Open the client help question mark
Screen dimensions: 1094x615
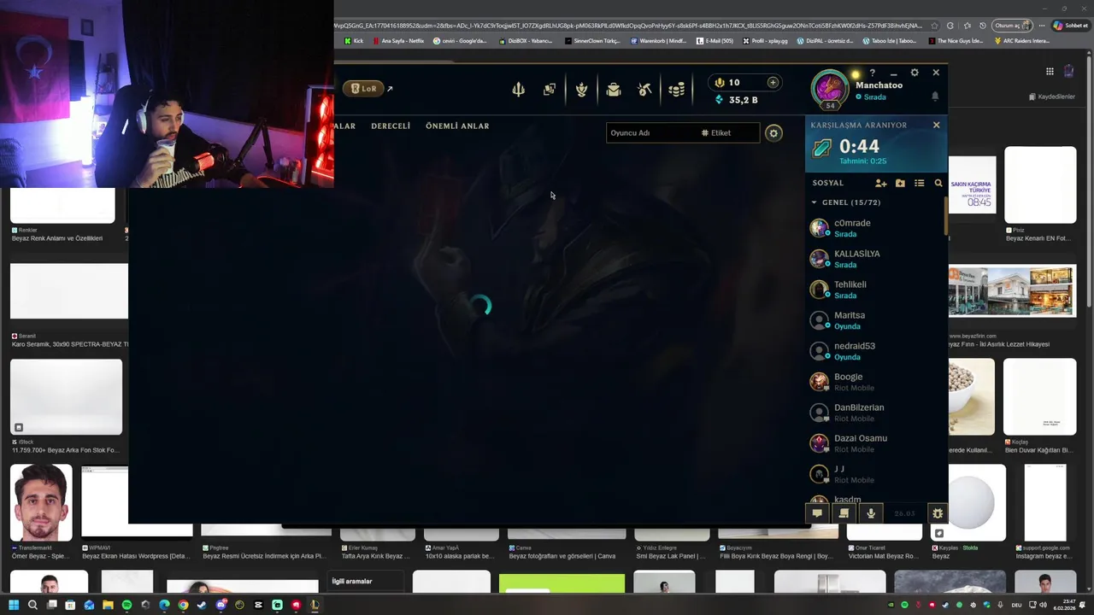[x=873, y=73]
